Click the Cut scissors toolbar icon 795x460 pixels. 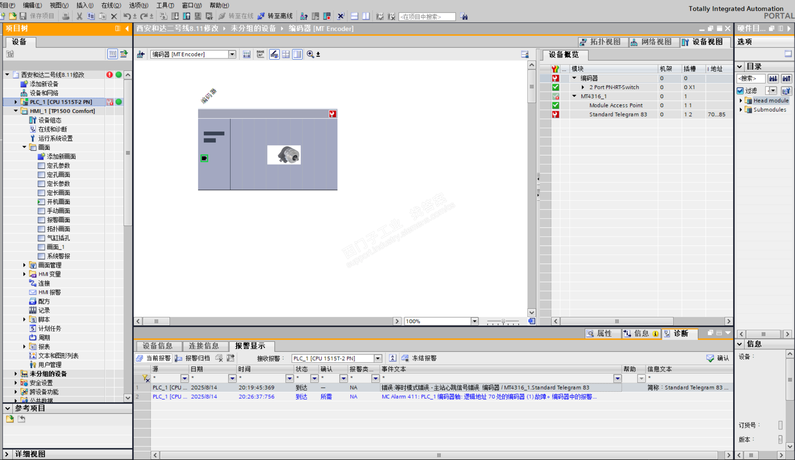79,16
